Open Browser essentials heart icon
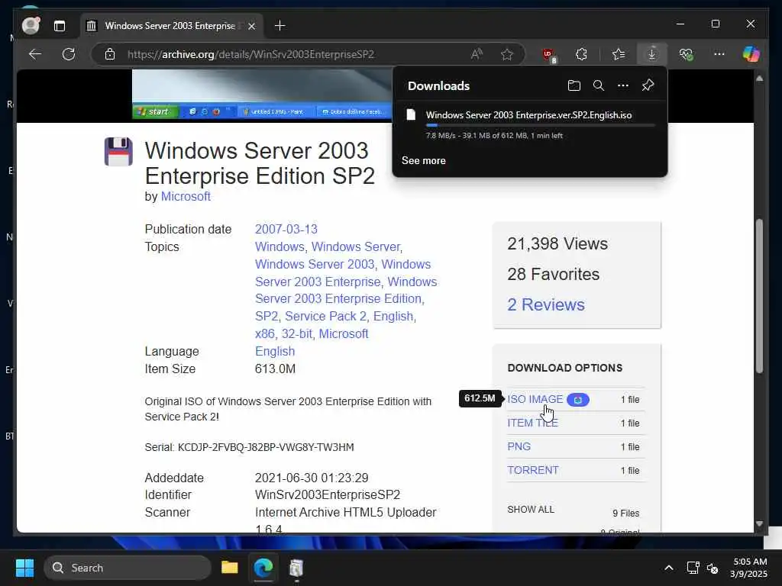This screenshot has width=782, height=586. 687,54
